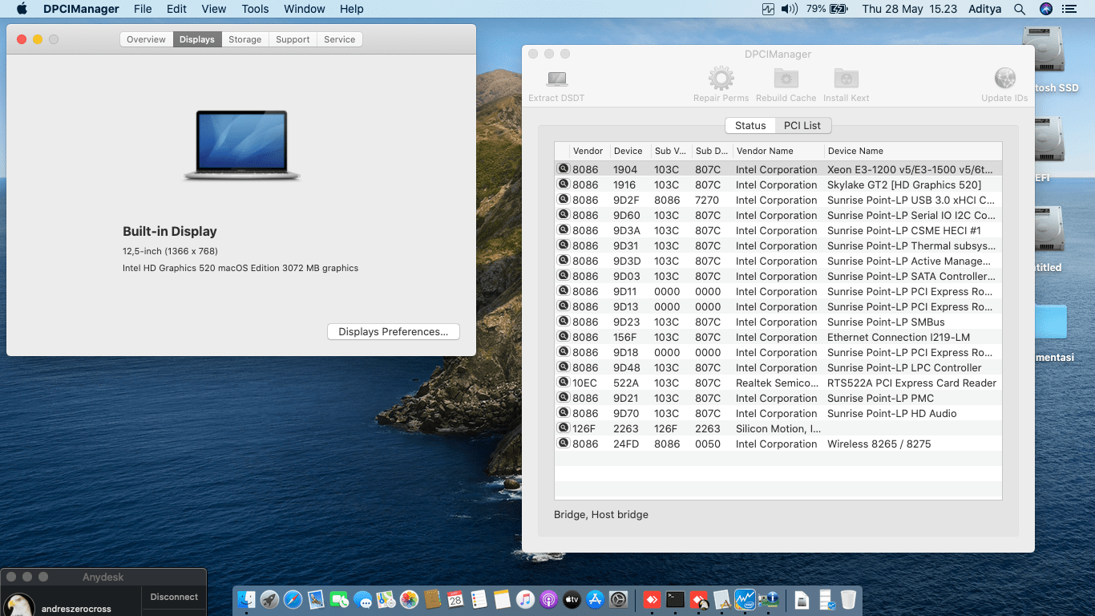Click Extract DSDT toolbar icon
Screen dimensions: 1095x616
tap(556, 79)
